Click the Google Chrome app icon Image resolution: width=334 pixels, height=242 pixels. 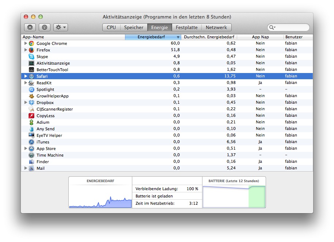click(31, 43)
